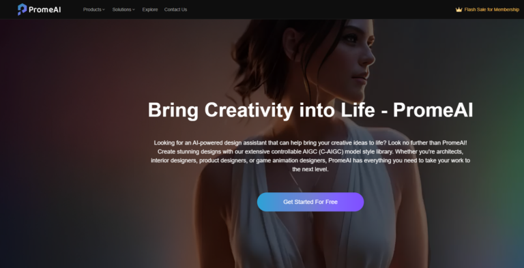Open the Contact Us page
This screenshot has height=268, width=524.
175,10
